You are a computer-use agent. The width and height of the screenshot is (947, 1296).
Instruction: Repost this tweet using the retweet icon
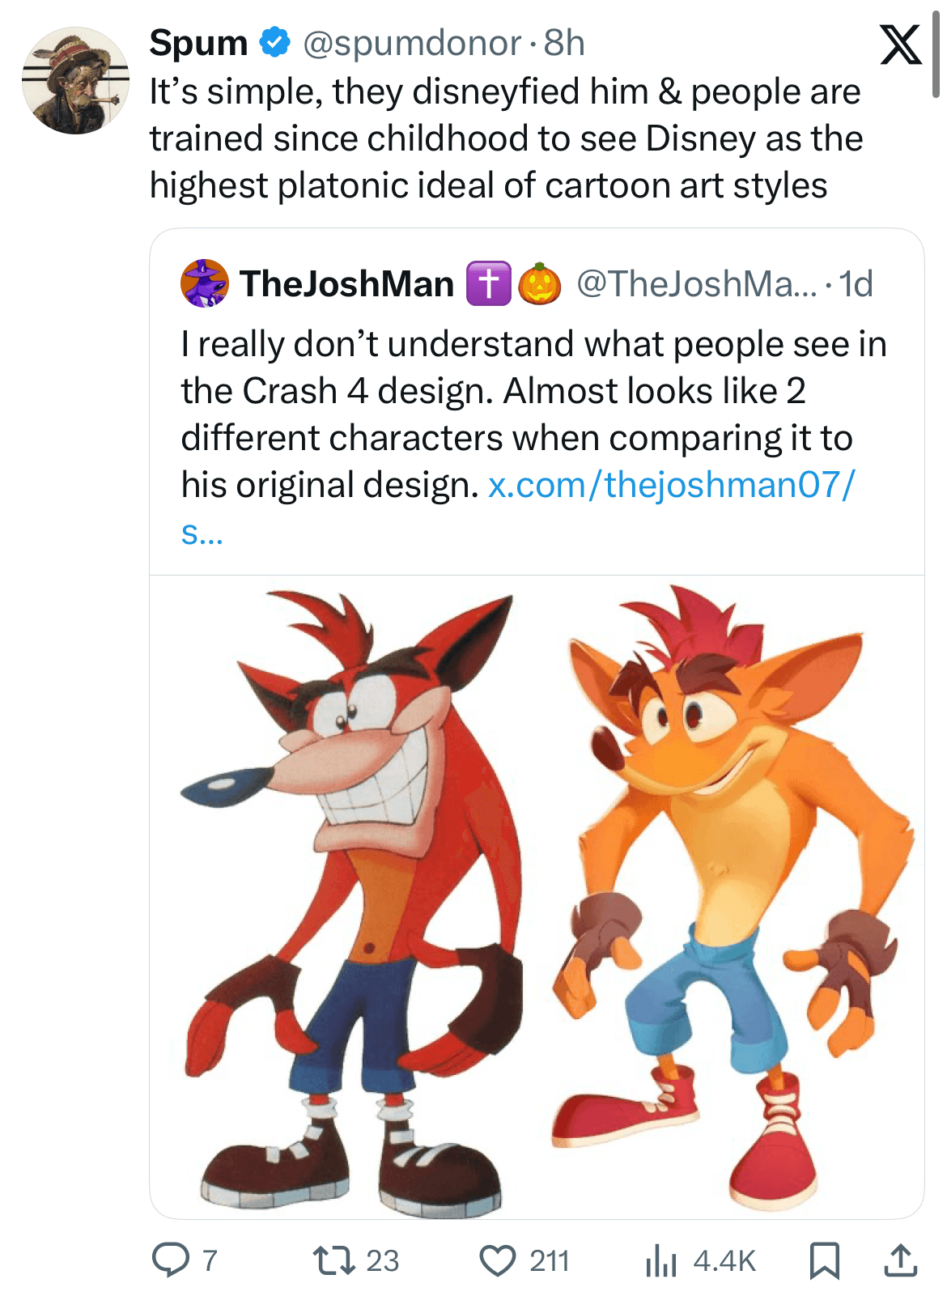[x=332, y=1260]
